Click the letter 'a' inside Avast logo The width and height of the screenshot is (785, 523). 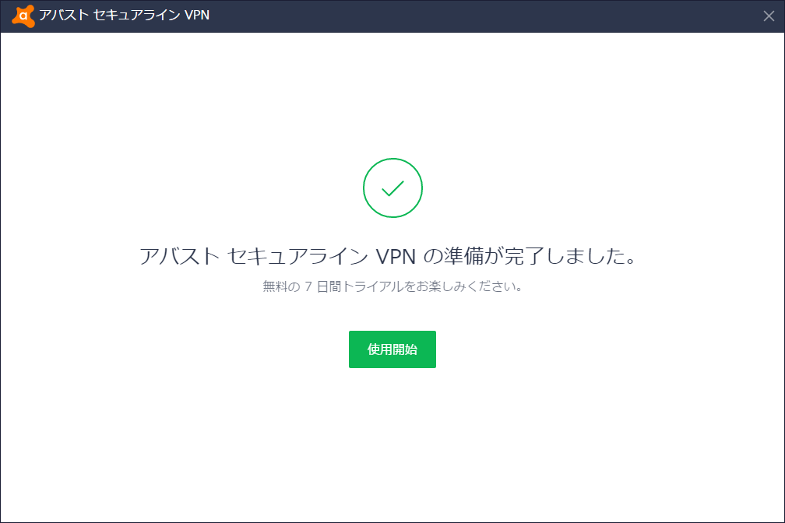(23, 16)
